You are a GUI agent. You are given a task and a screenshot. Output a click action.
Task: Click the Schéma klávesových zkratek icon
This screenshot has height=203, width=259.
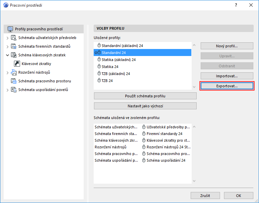click(x=14, y=55)
